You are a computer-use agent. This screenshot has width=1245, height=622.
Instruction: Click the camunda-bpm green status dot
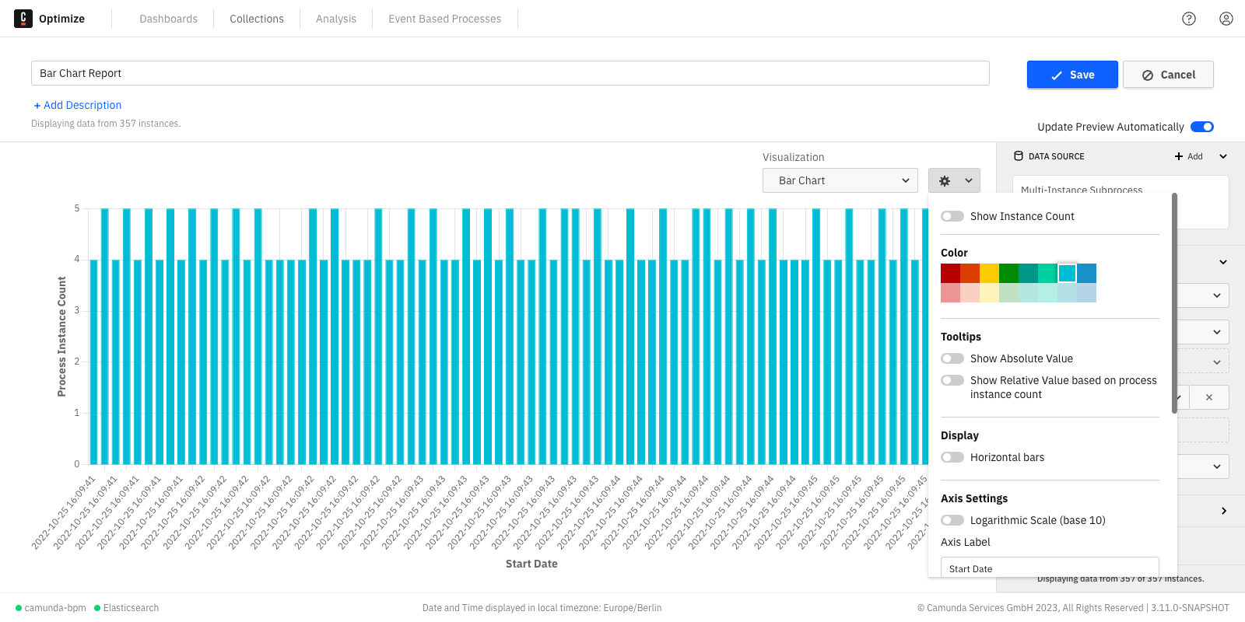19,608
